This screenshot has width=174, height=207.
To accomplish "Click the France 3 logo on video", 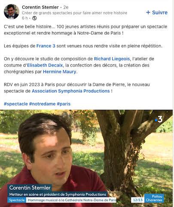I will (159, 119).
